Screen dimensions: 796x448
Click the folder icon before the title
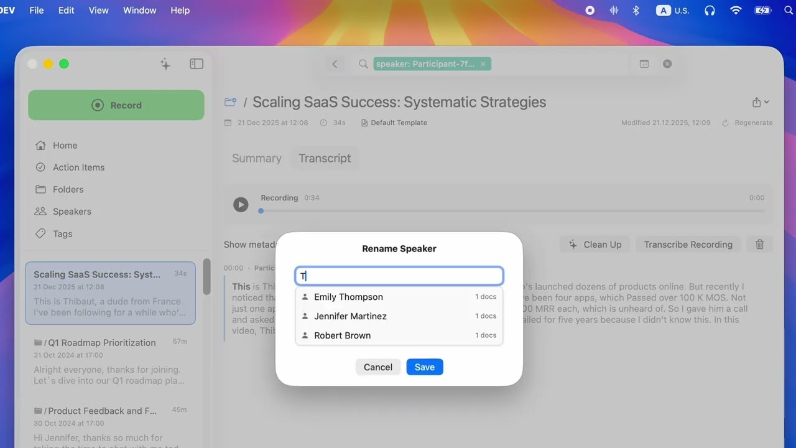pyautogui.click(x=231, y=102)
